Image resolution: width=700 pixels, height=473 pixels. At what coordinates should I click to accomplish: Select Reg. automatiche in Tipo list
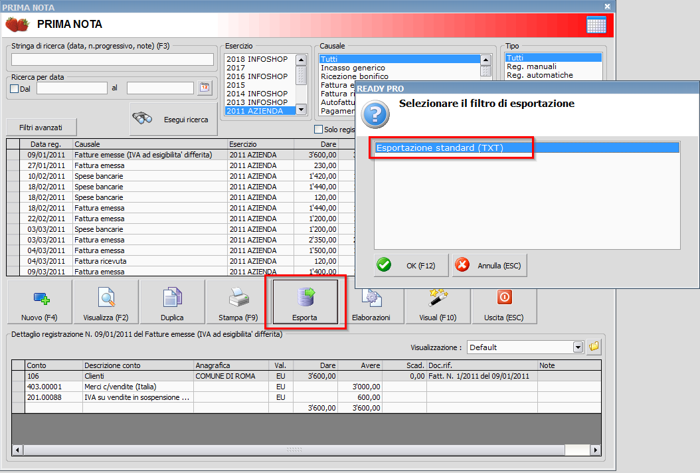(x=554, y=75)
